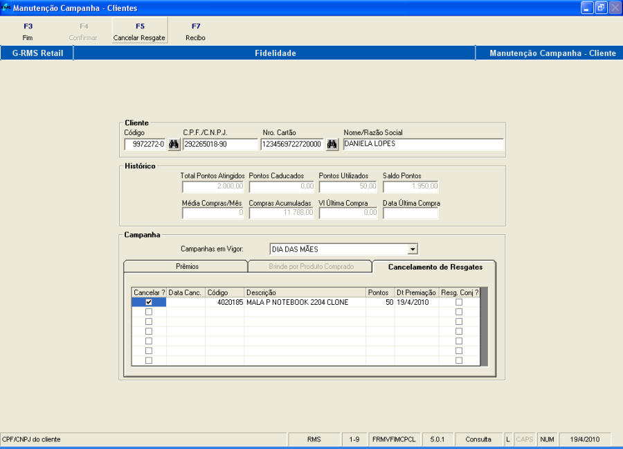The image size is (623, 449).
Task: Click FRMVFIMCPCL in status bar
Action: click(x=394, y=439)
